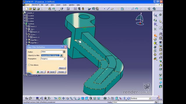The height and width of the screenshot is (104, 186).
Task: Collapse the Pad.1 tree node
Action: 26,29
